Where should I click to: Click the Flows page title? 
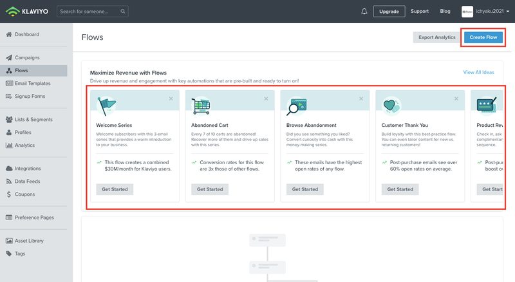(x=92, y=37)
